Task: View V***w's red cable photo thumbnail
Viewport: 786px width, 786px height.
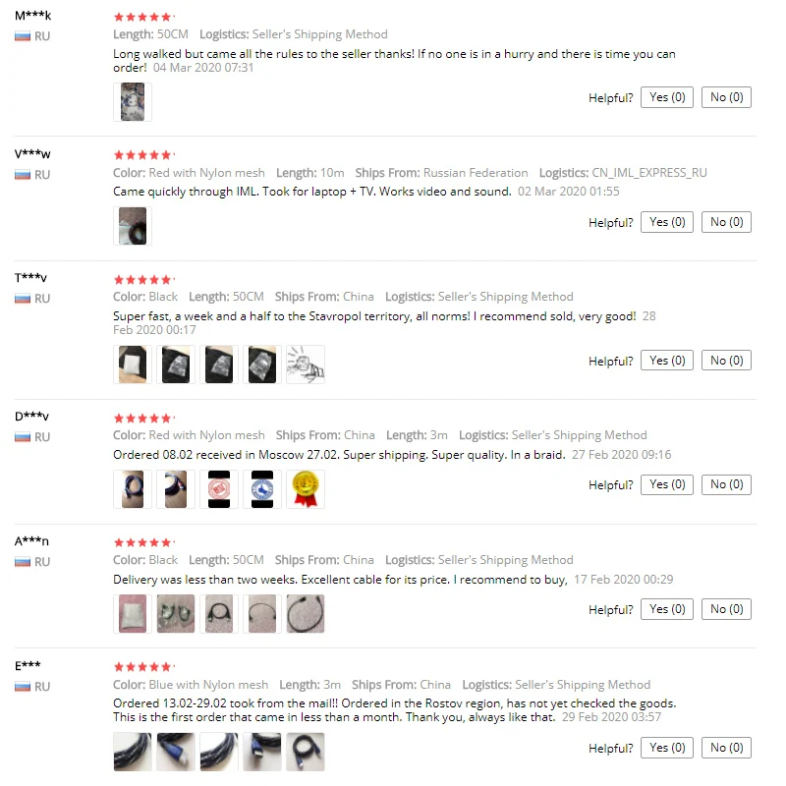Action: click(133, 226)
